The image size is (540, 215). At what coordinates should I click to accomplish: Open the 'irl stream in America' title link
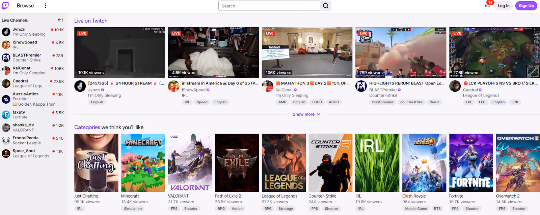[x=220, y=83]
